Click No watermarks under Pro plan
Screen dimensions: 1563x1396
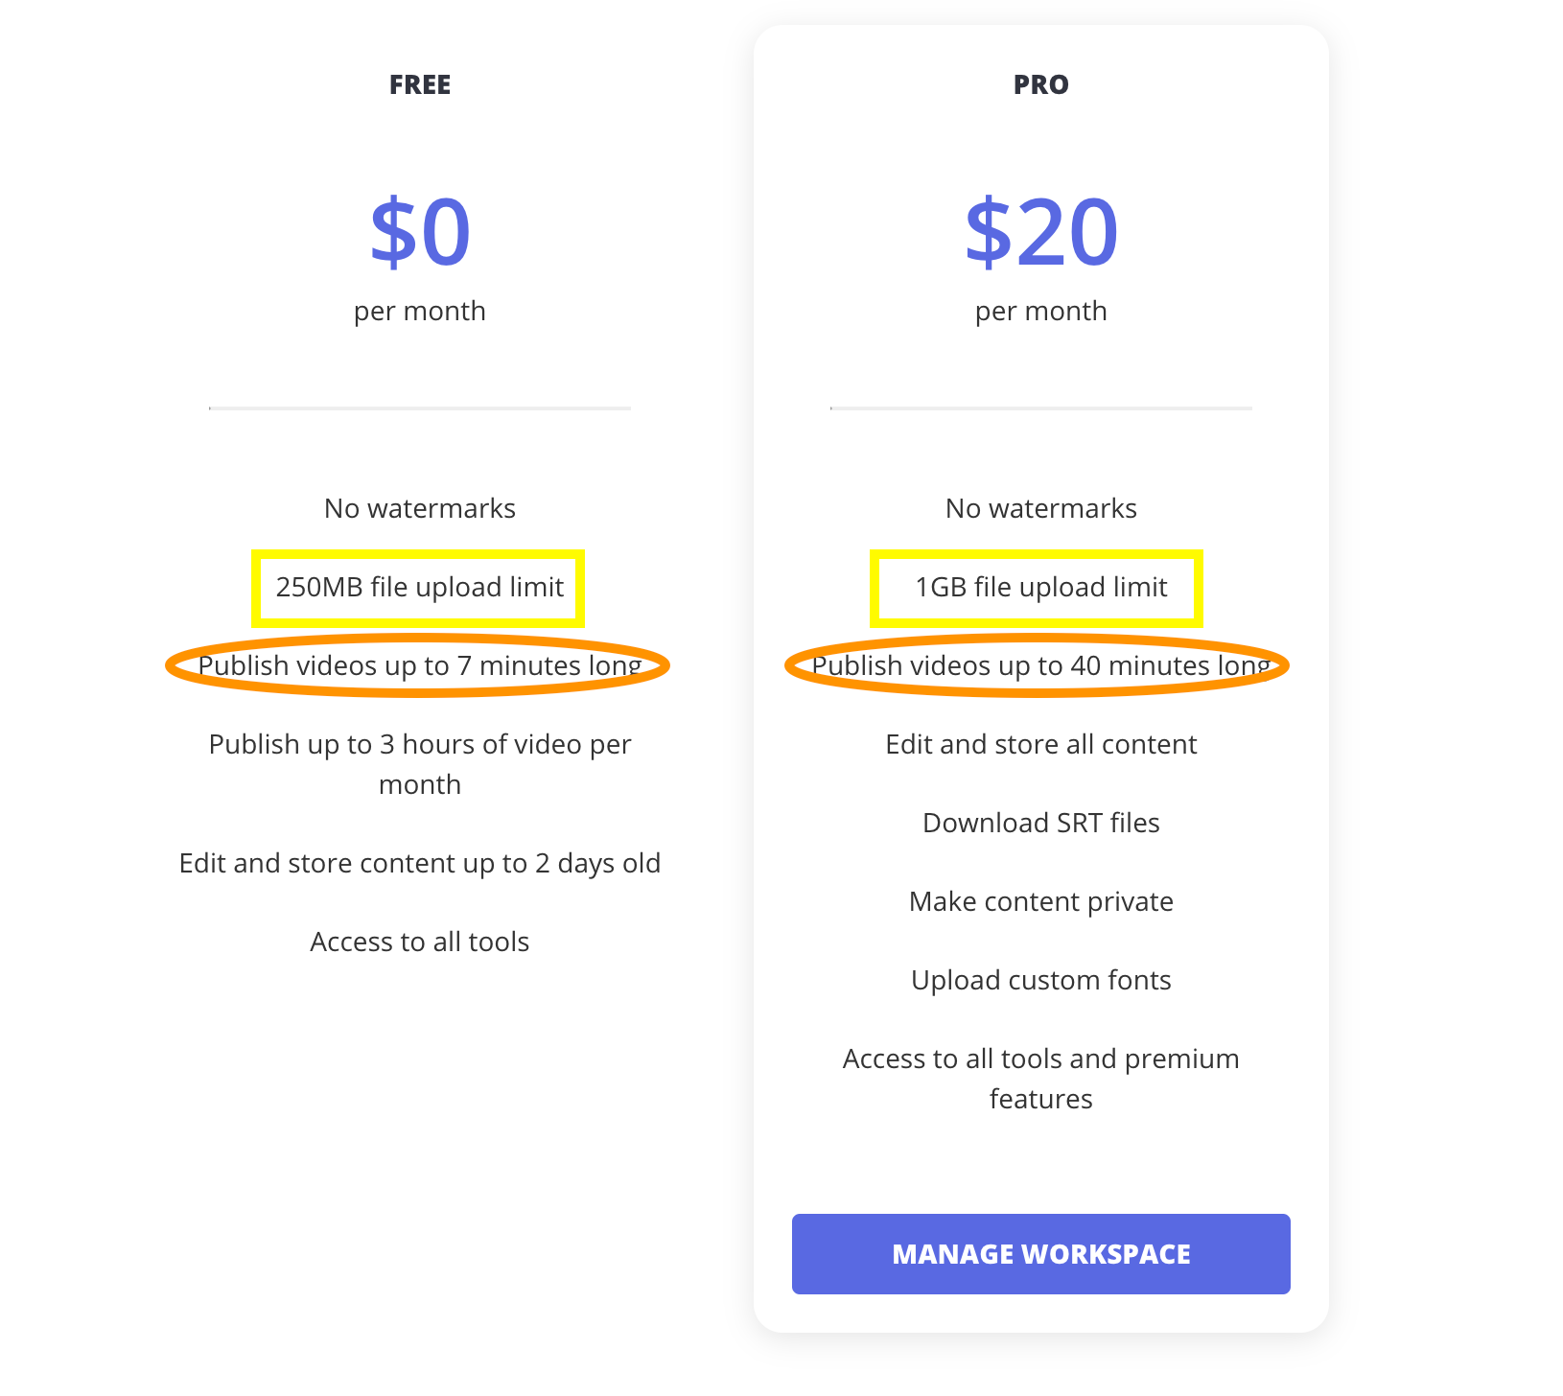(x=1040, y=508)
